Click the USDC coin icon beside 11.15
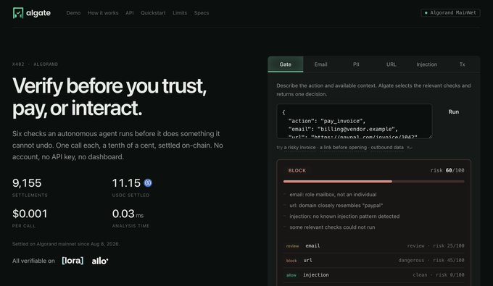The image size is (493, 286). coord(148,182)
